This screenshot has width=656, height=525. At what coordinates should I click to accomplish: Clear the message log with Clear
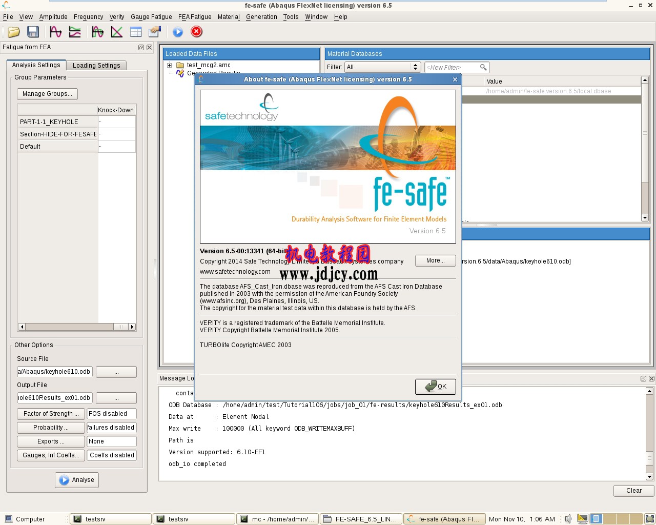(x=634, y=491)
